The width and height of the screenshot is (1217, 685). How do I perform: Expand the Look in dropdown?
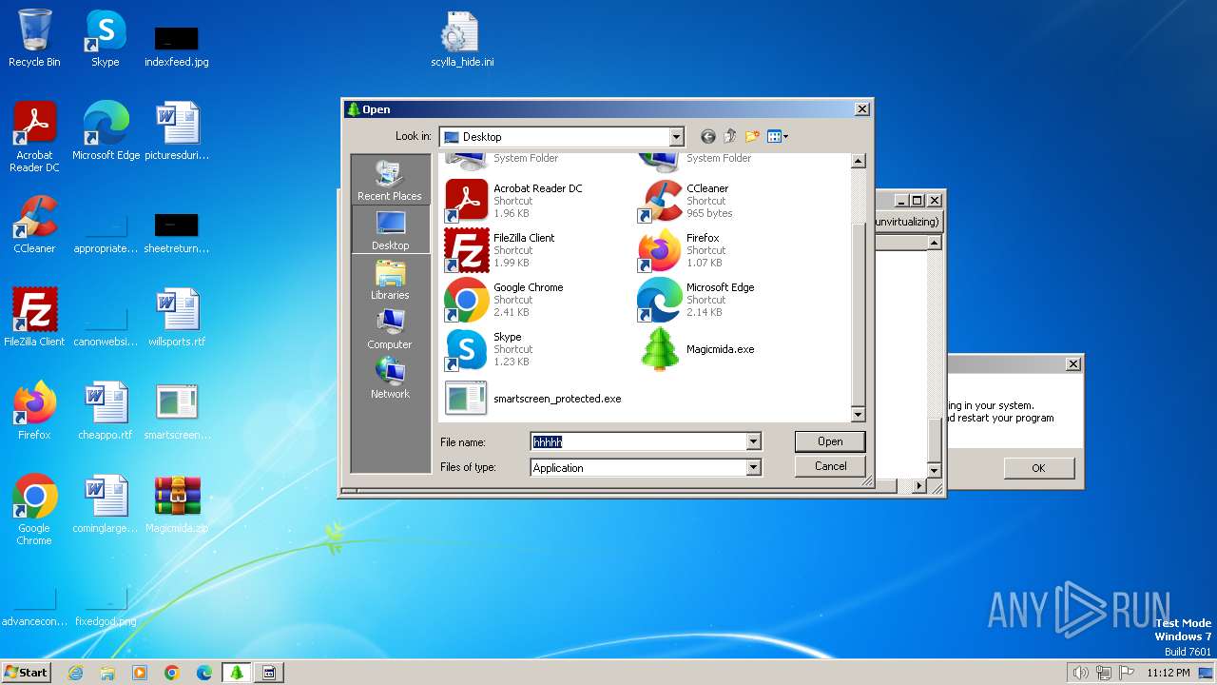pos(676,137)
